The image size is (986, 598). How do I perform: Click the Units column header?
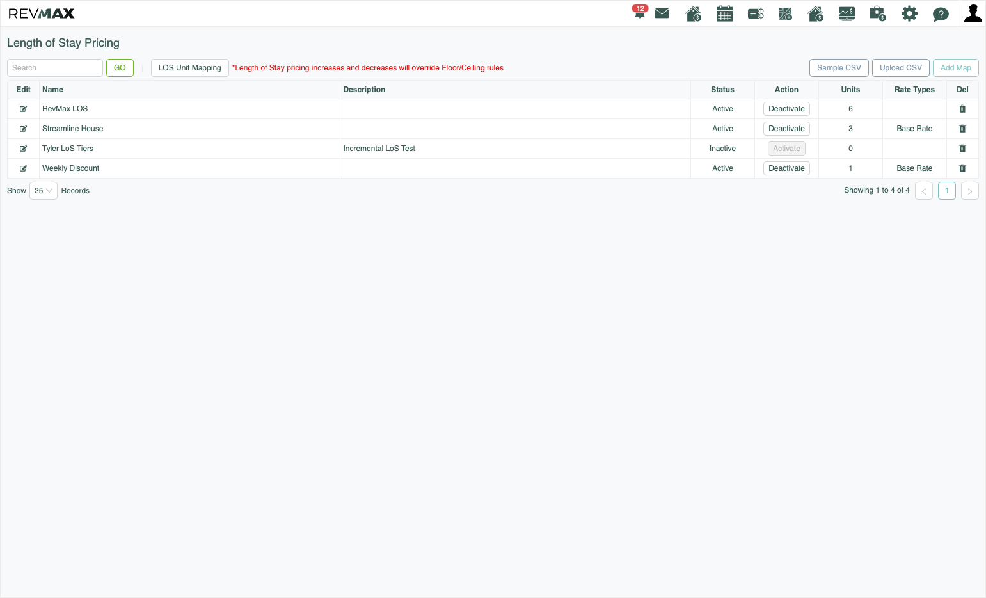[850, 90]
